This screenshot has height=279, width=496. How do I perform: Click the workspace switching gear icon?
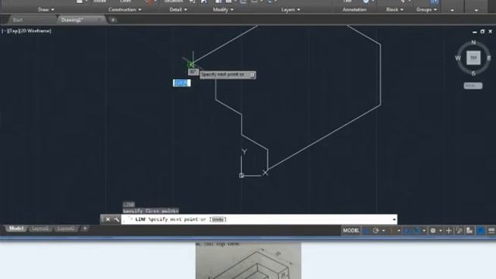[x=432, y=231]
